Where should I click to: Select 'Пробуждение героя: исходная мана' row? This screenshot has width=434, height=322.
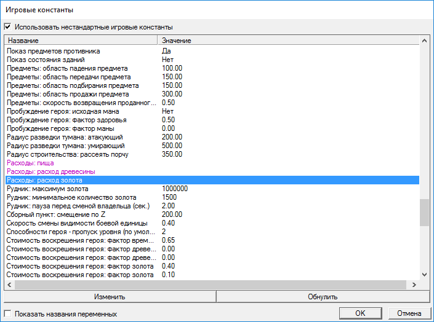click(x=212, y=111)
